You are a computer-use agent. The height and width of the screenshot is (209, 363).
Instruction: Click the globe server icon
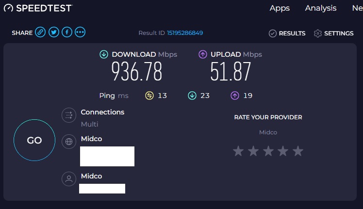click(x=69, y=142)
